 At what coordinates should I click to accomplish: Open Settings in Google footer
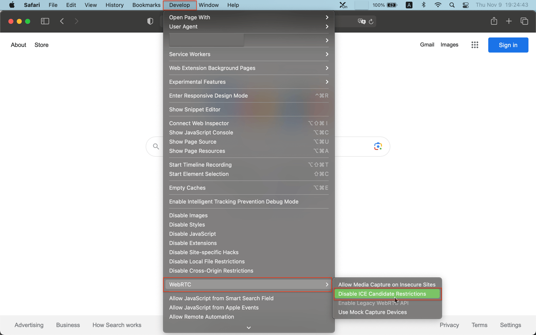coord(510,325)
